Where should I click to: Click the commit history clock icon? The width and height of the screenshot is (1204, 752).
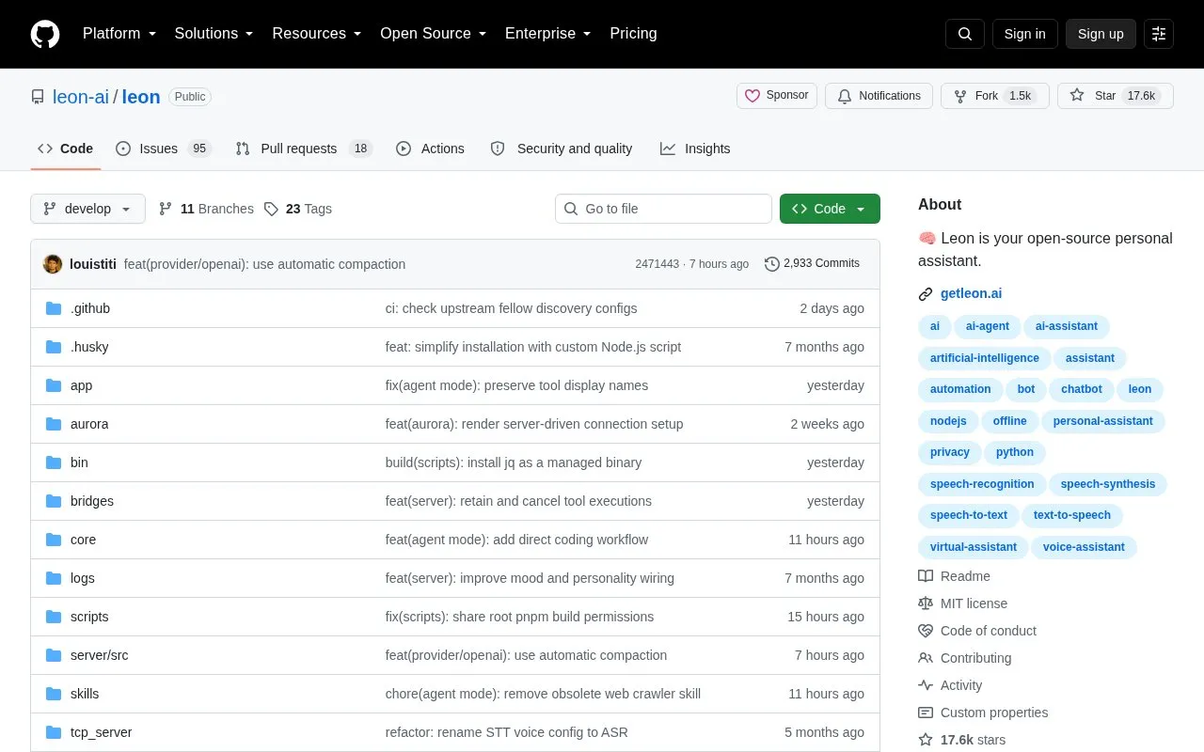coord(772,264)
